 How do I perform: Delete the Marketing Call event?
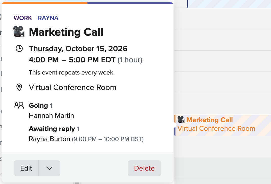[x=144, y=168]
